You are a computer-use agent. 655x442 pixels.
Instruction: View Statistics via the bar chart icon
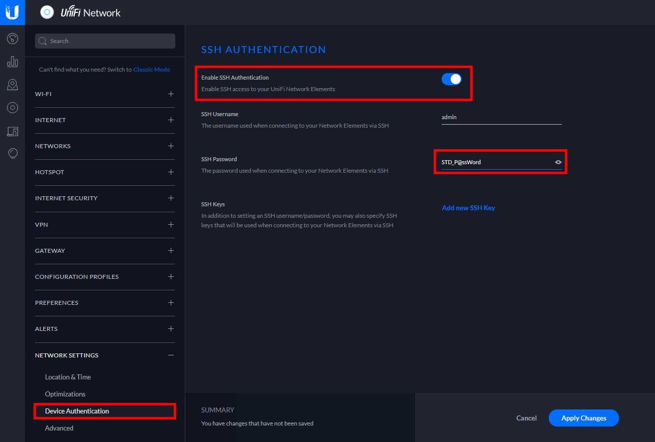pyautogui.click(x=13, y=61)
